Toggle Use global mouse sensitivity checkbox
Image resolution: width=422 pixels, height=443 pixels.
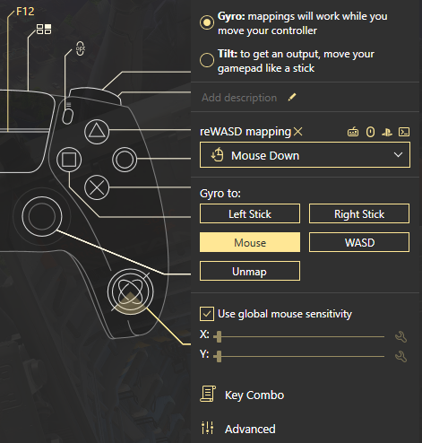[207, 314]
